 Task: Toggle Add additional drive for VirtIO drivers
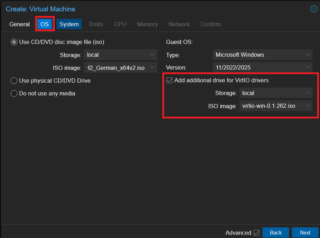point(169,80)
